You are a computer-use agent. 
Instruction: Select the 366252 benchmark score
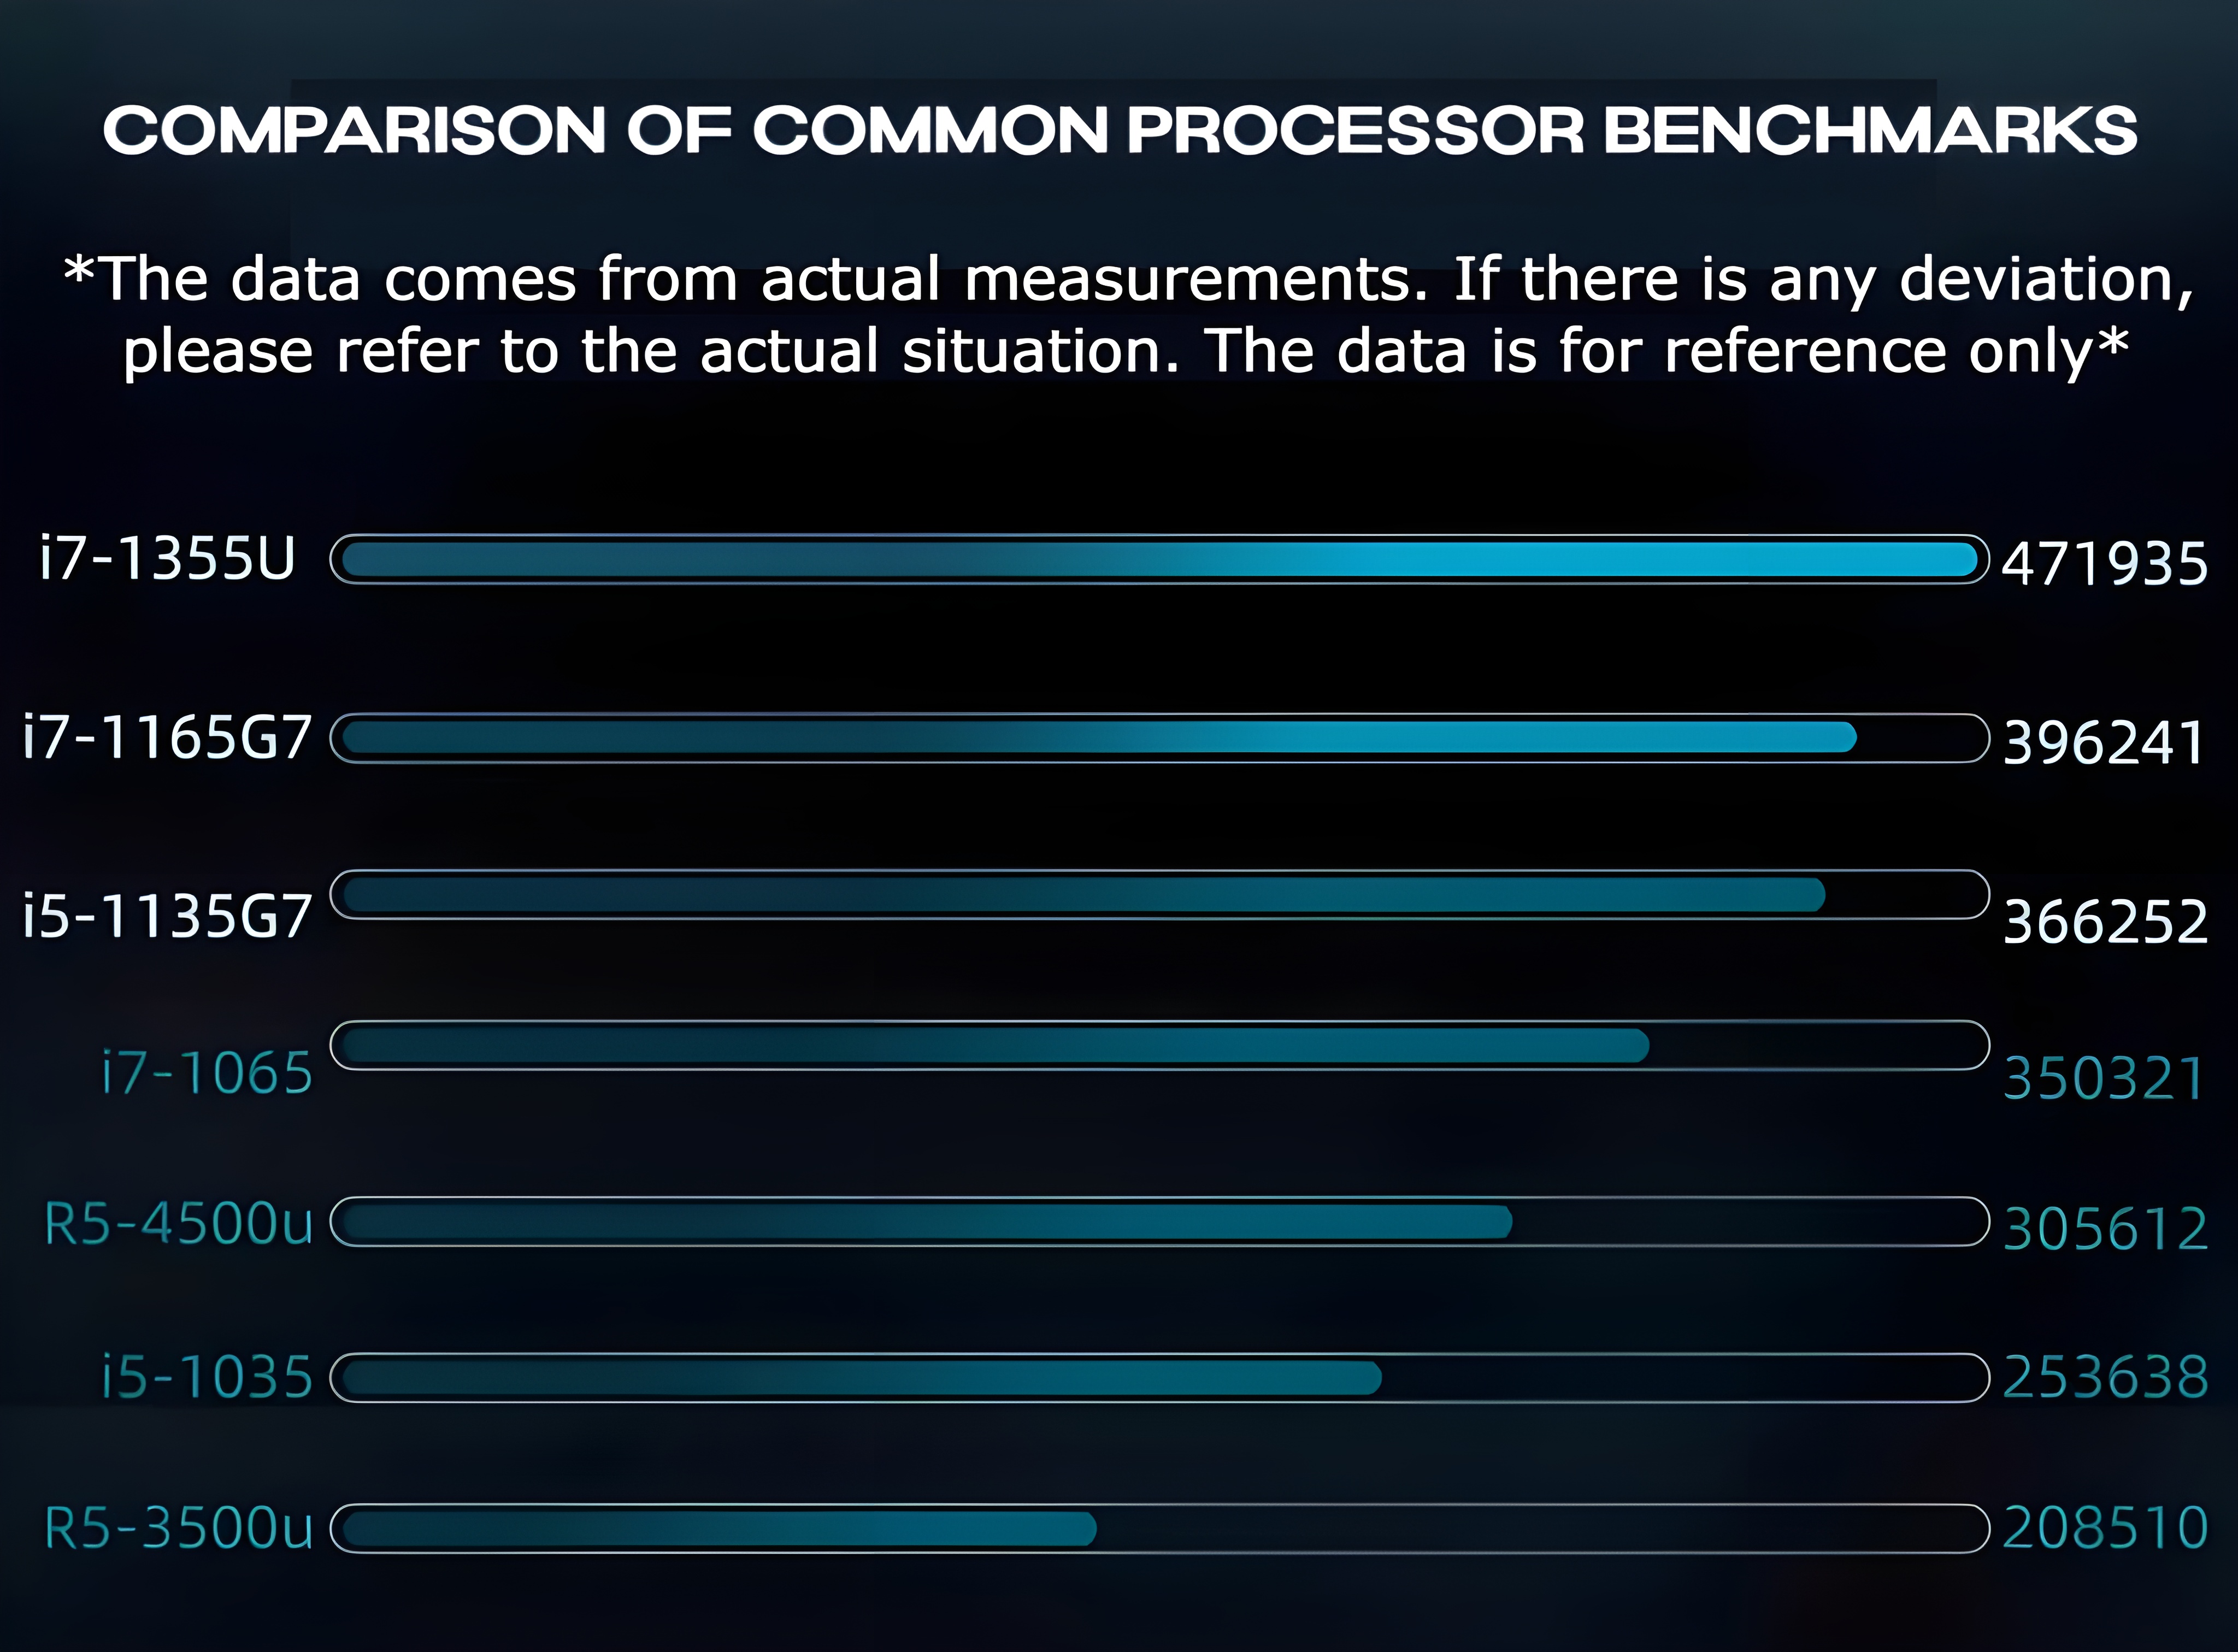2104,921
